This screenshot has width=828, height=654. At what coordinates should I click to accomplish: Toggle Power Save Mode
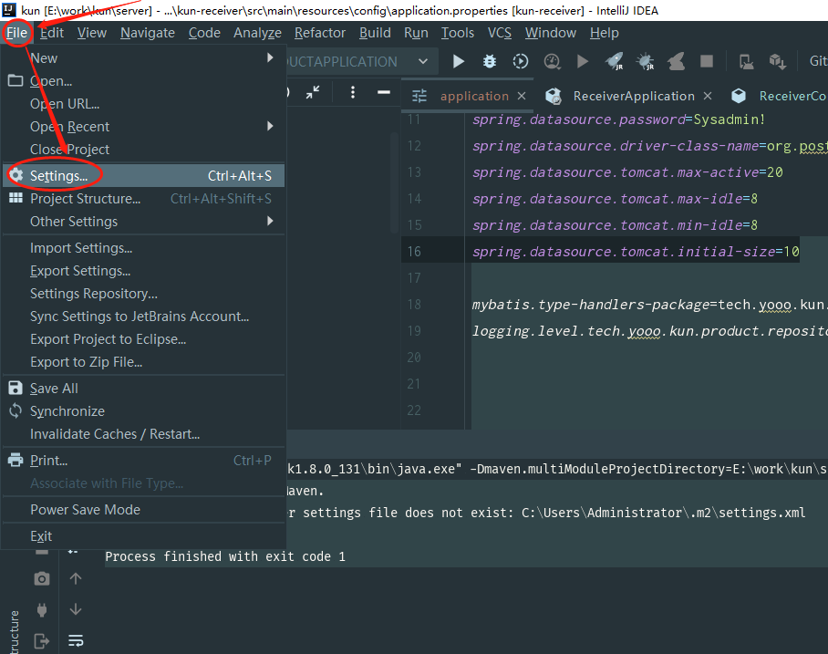(x=144, y=509)
